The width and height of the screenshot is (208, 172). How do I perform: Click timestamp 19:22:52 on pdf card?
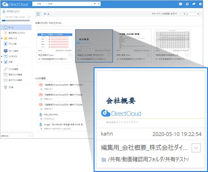click(181, 51)
